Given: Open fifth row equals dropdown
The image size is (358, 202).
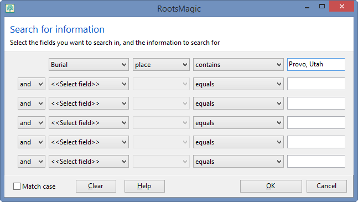Looking at the screenshot, I should (238, 142).
